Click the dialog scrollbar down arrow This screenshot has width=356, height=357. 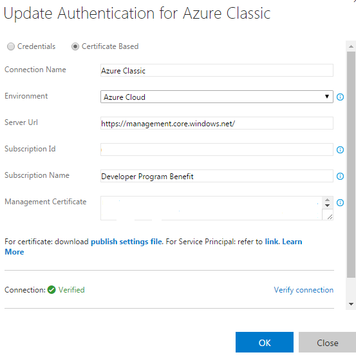pos(351,304)
